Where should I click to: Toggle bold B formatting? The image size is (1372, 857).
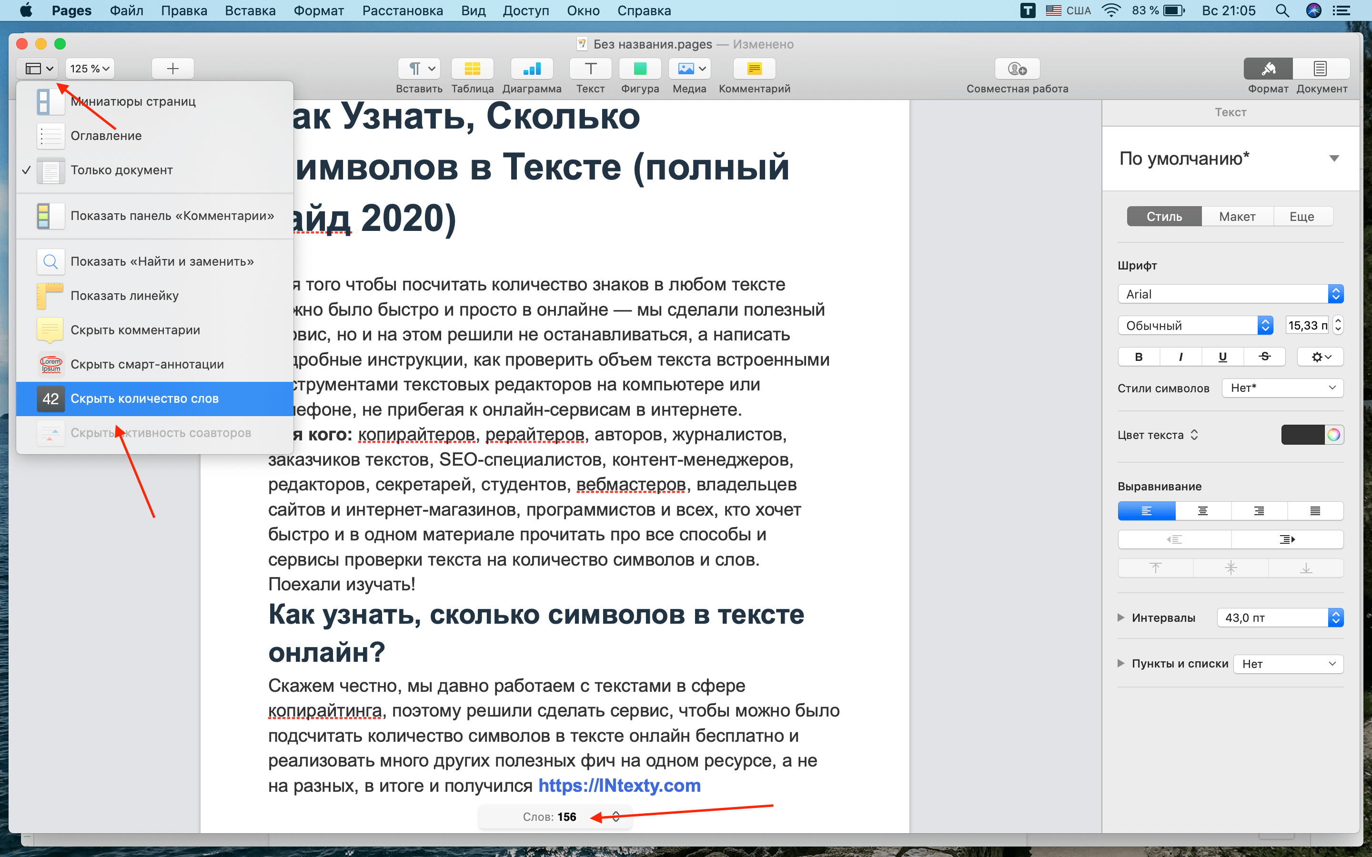[1139, 357]
